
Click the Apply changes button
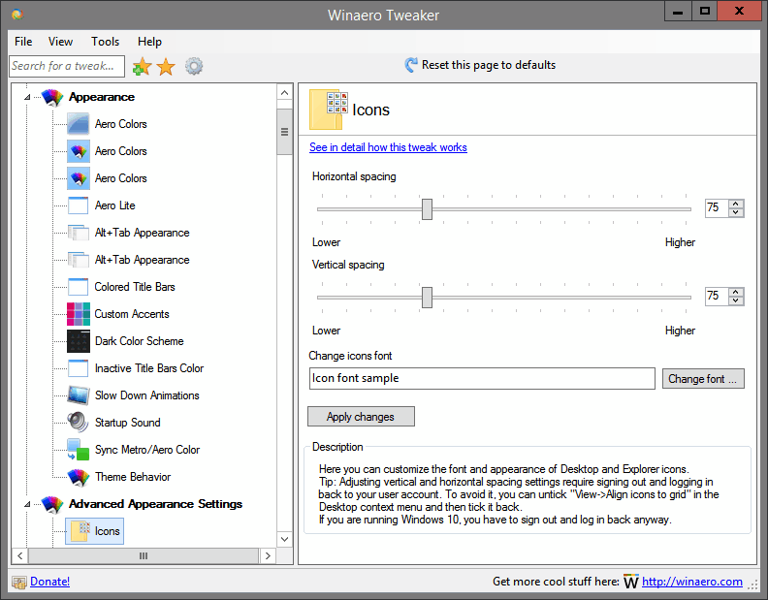(x=361, y=417)
